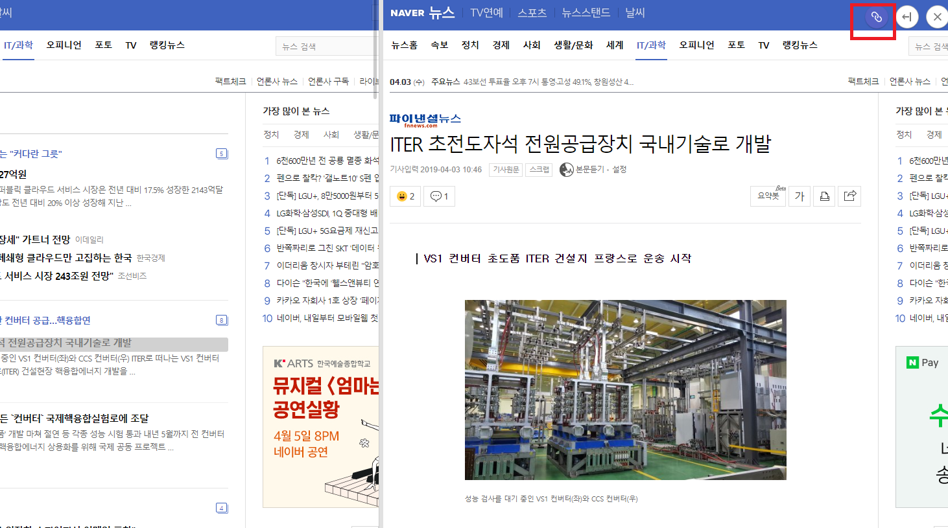The width and height of the screenshot is (948, 528).
Task: Open 날씨 in the panel header
Action: pyautogui.click(x=635, y=13)
